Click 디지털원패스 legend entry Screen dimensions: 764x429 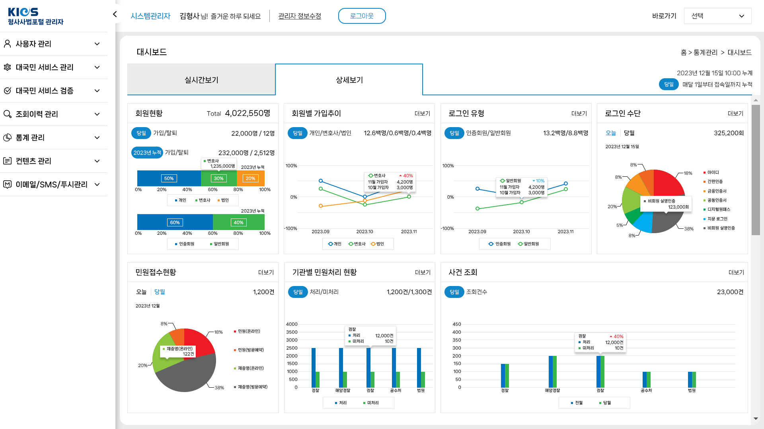point(717,209)
